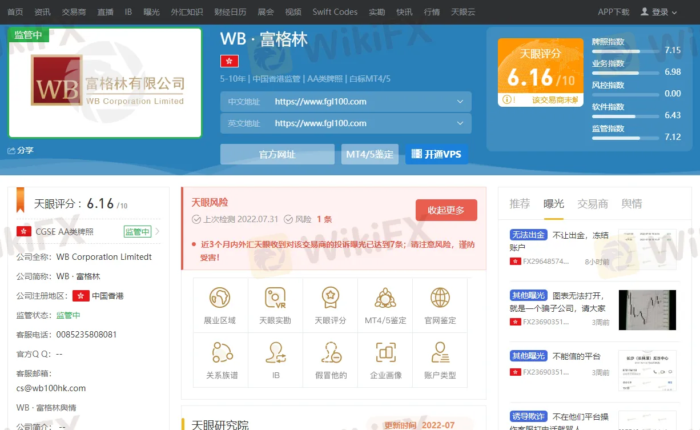Click the orange ribbon badge beside 天眼评分
The height and width of the screenshot is (430, 700).
tap(21, 200)
